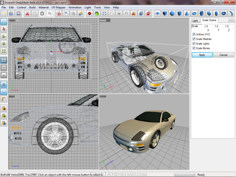This screenshot has width=236, height=177.
Task: Open the Tools menu
Action: click(x=98, y=7)
